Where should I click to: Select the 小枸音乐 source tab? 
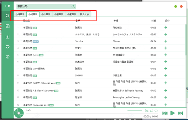tap(33, 14)
